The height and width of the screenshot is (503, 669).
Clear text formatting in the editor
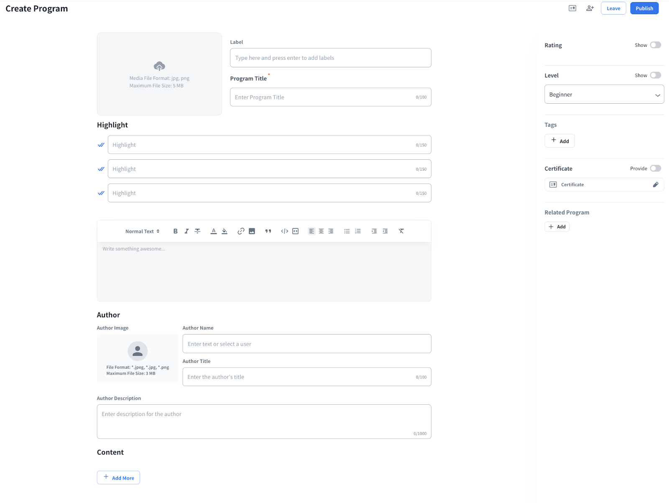click(x=401, y=231)
